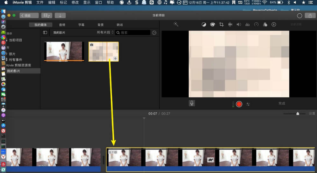
Task: Switch to the 转场 tab
Action: [120, 25]
